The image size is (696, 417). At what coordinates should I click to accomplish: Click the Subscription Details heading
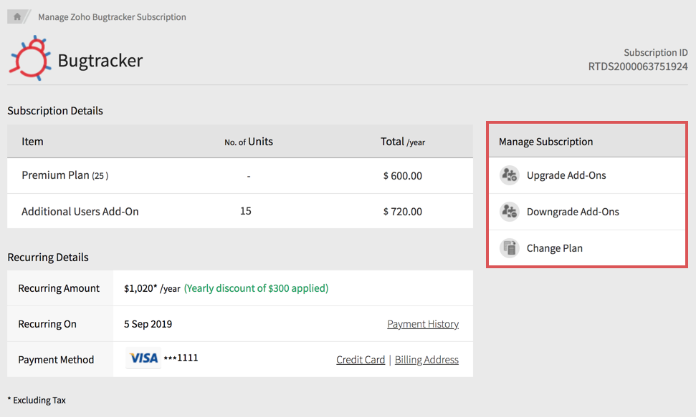(x=55, y=111)
